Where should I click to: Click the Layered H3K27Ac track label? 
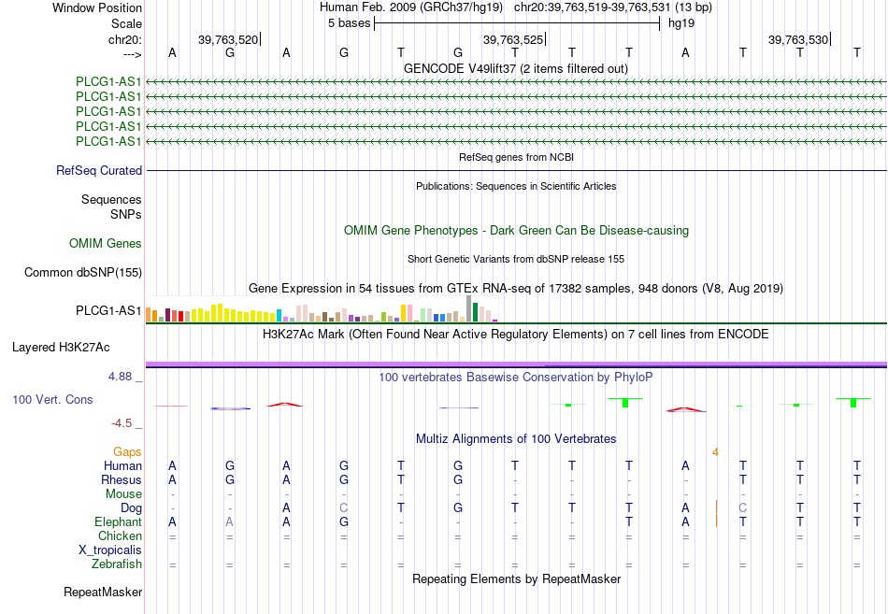[x=61, y=348]
